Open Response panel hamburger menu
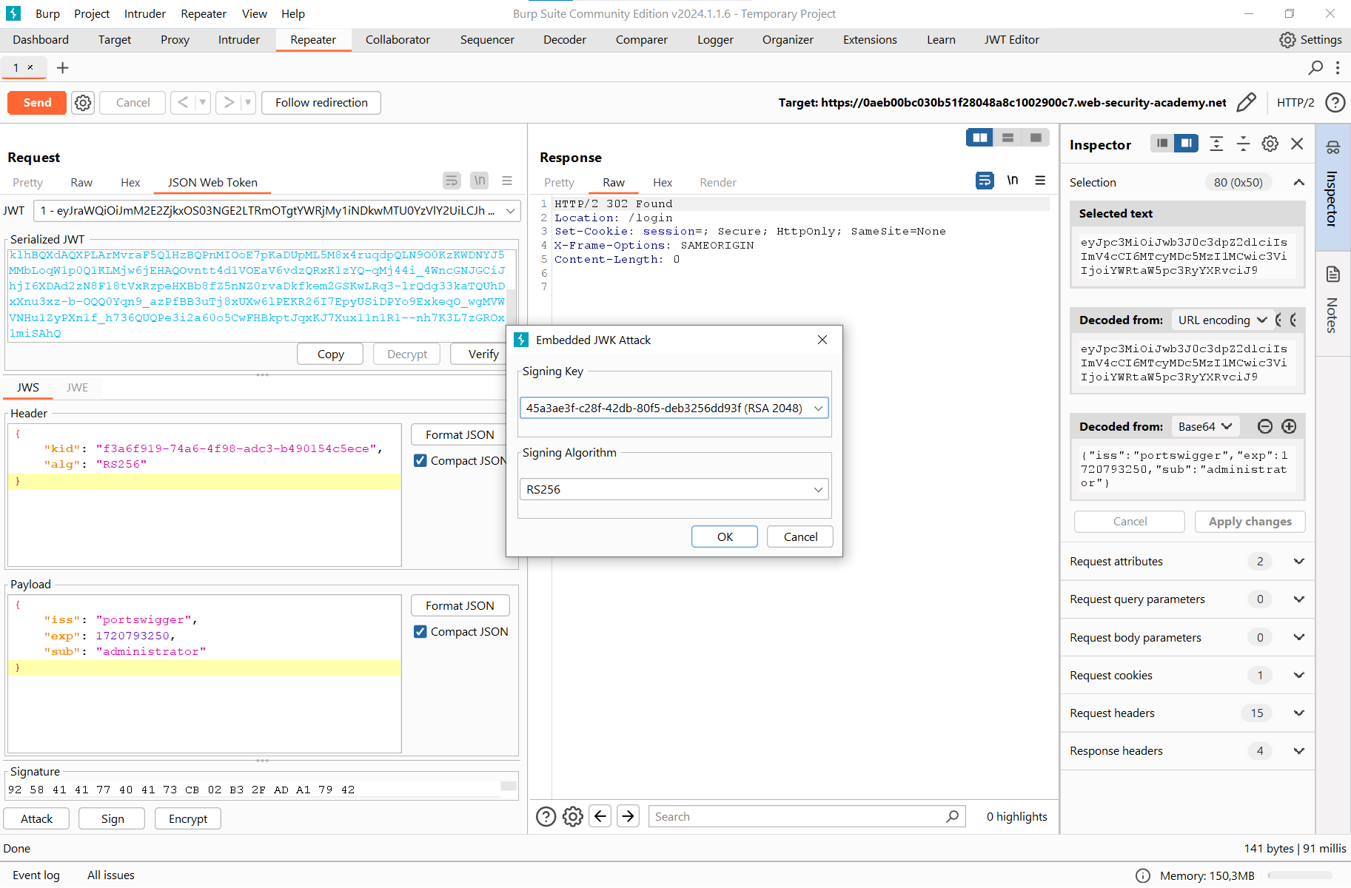 tap(1040, 181)
